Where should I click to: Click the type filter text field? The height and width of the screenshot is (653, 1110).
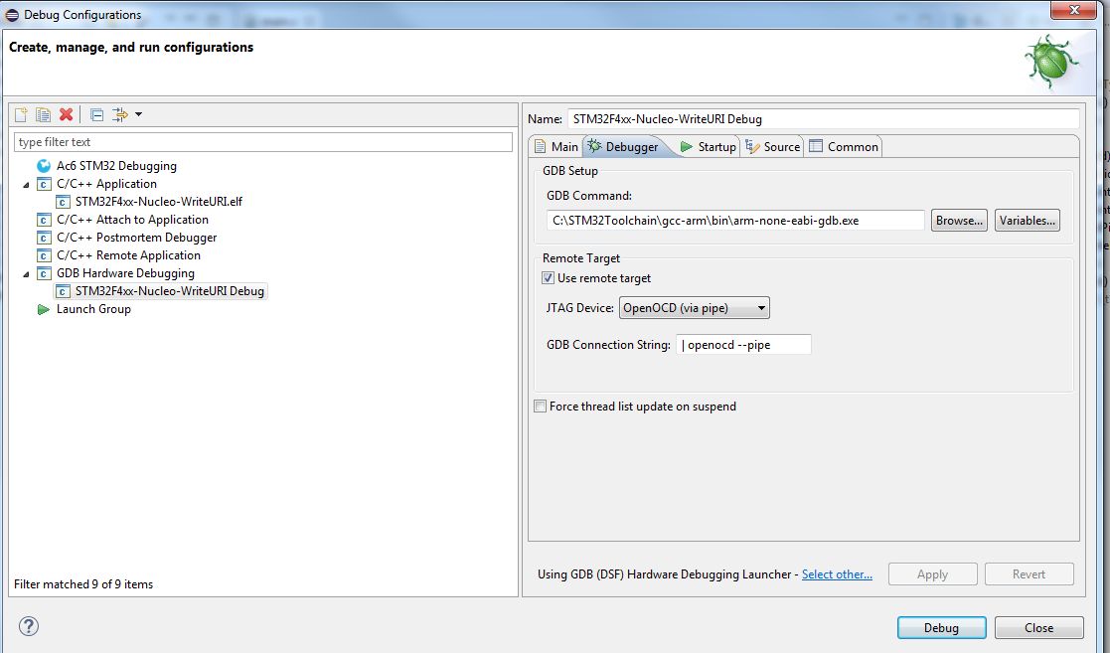tap(262, 142)
